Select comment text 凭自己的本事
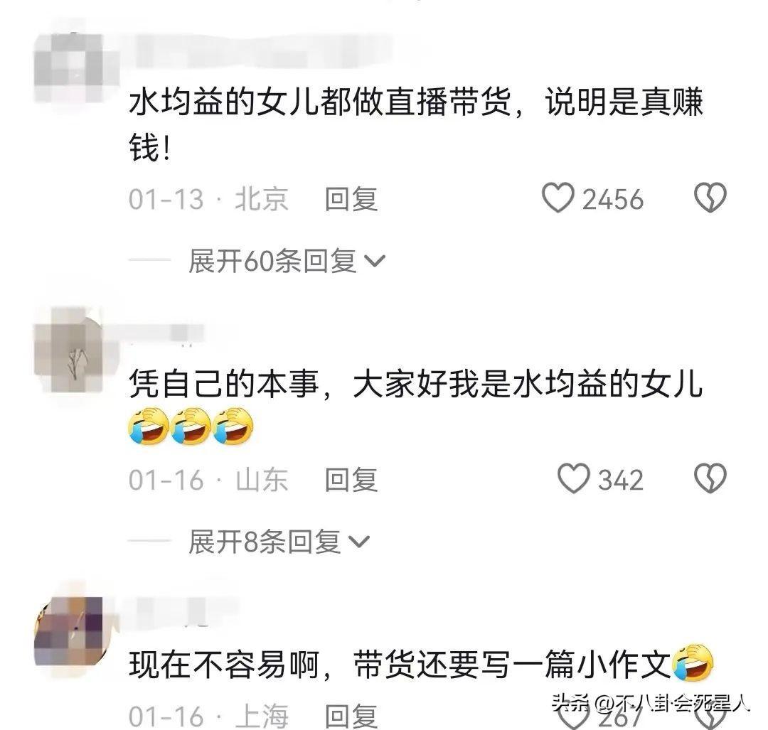 pos(224,383)
